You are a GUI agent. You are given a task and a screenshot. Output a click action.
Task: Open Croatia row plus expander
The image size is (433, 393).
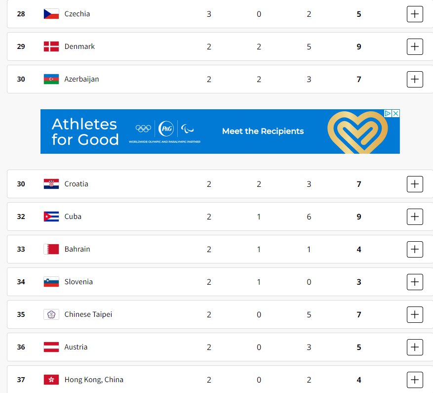point(415,184)
